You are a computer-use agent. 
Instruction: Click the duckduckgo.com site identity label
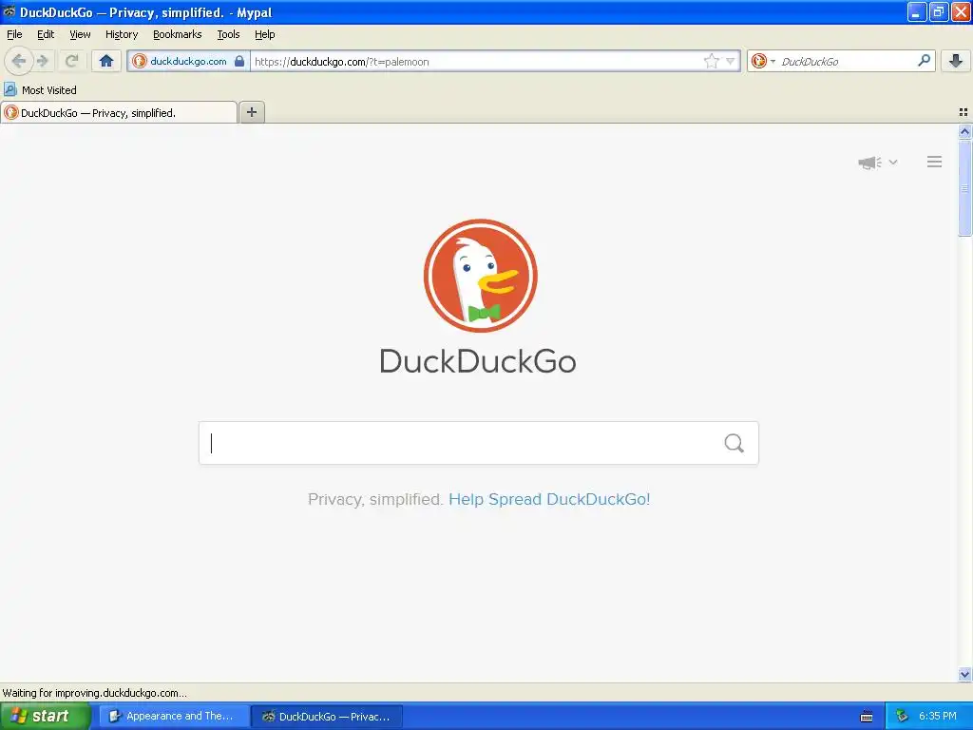[189, 61]
